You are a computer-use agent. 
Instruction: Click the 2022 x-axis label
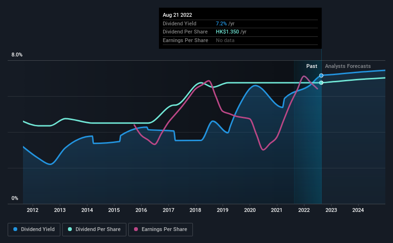pyautogui.click(x=304, y=210)
